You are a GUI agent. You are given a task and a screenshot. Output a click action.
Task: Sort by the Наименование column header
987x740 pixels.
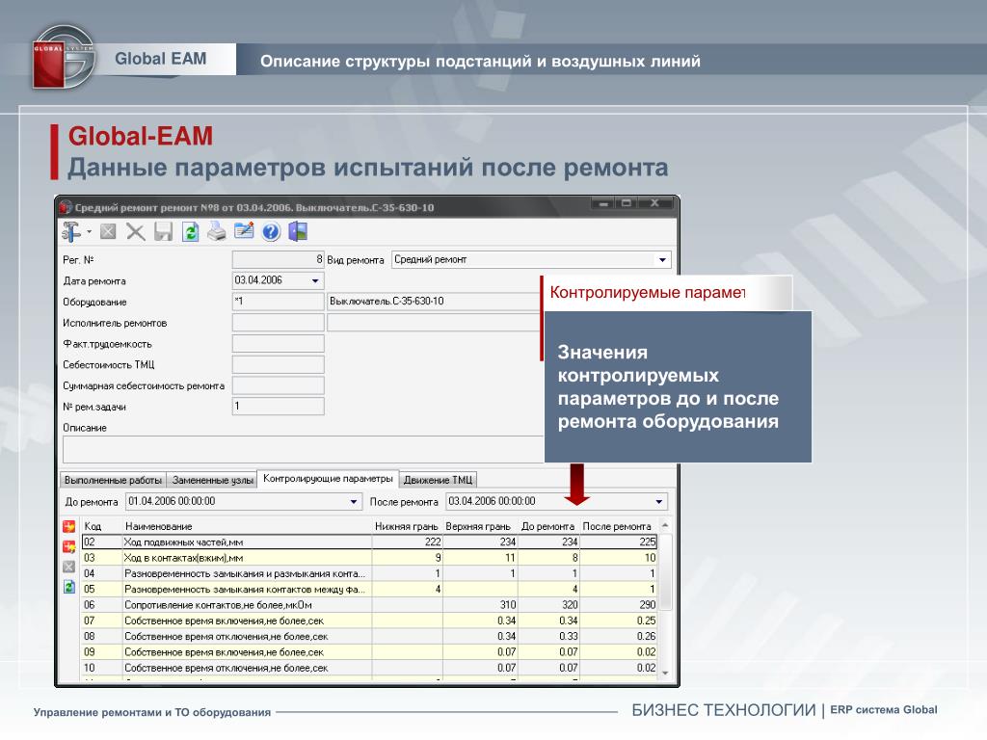pyautogui.click(x=247, y=526)
